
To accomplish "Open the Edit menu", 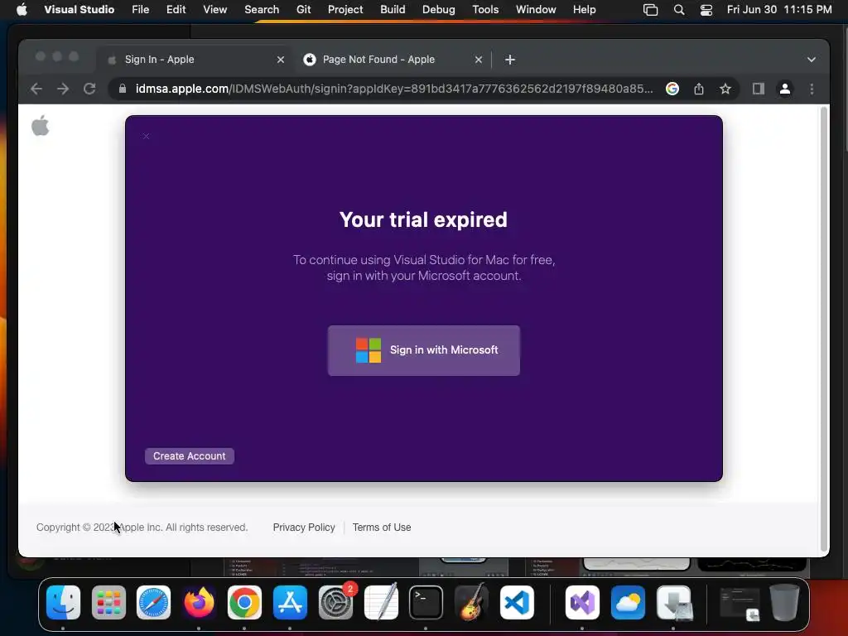I will 176,10.
